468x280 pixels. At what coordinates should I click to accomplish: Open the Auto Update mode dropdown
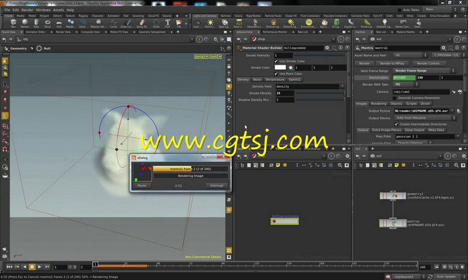(449, 276)
